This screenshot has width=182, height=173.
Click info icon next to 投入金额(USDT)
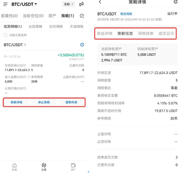29,77
